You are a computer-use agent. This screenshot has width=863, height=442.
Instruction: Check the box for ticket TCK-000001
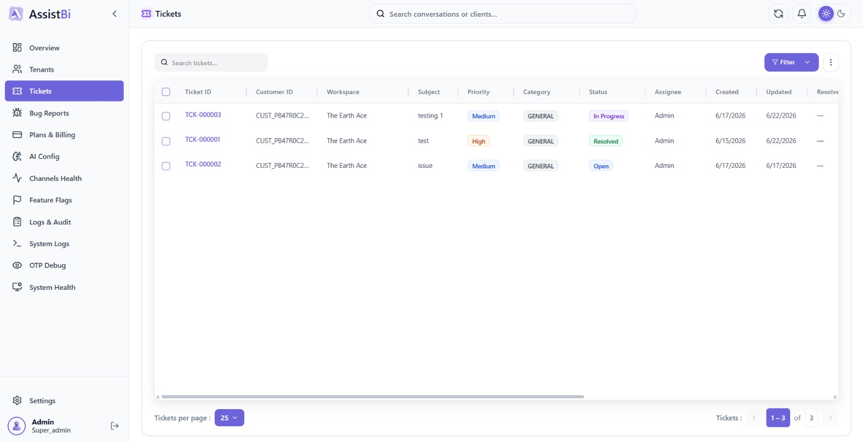click(x=166, y=141)
